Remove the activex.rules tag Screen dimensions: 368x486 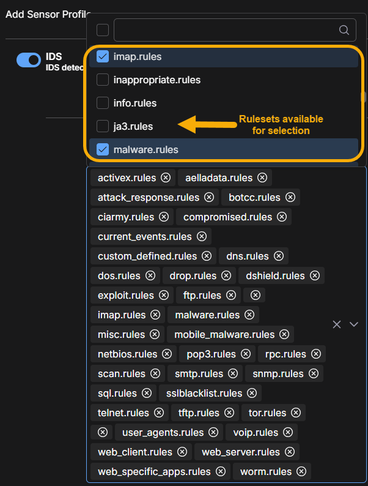pyautogui.click(x=166, y=178)
